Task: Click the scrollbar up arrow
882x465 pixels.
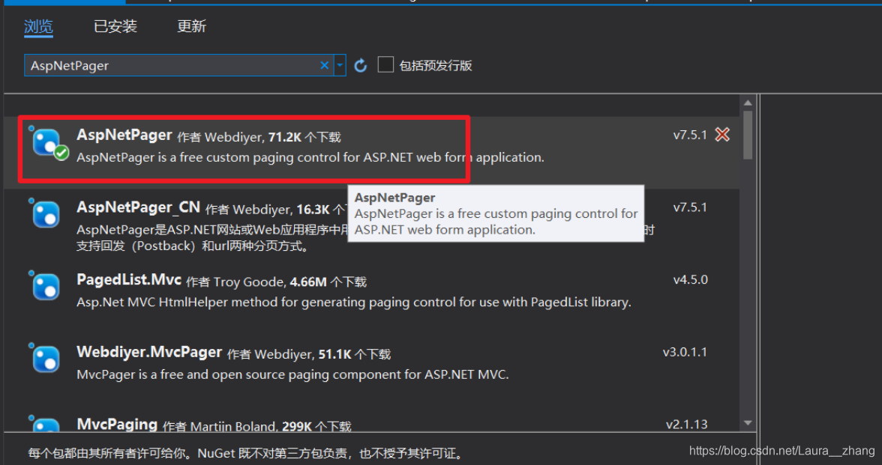Action: (748, 103)
